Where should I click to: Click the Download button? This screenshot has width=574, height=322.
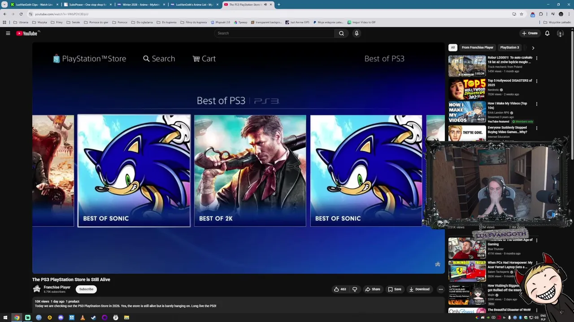419,289
